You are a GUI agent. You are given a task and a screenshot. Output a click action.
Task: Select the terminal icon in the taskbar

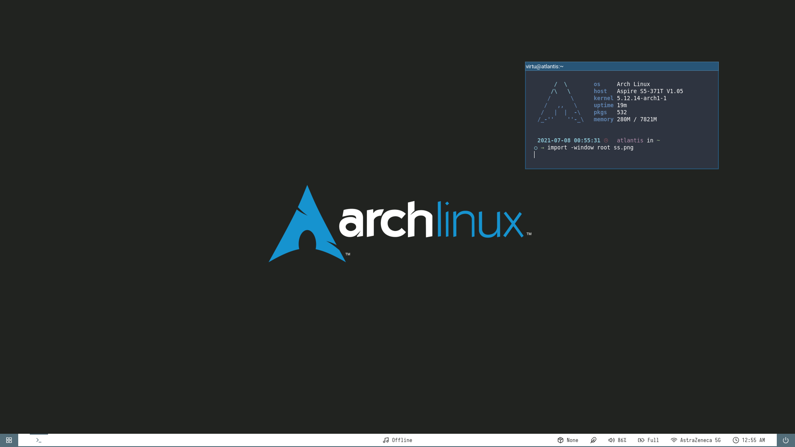pos(39,440)
